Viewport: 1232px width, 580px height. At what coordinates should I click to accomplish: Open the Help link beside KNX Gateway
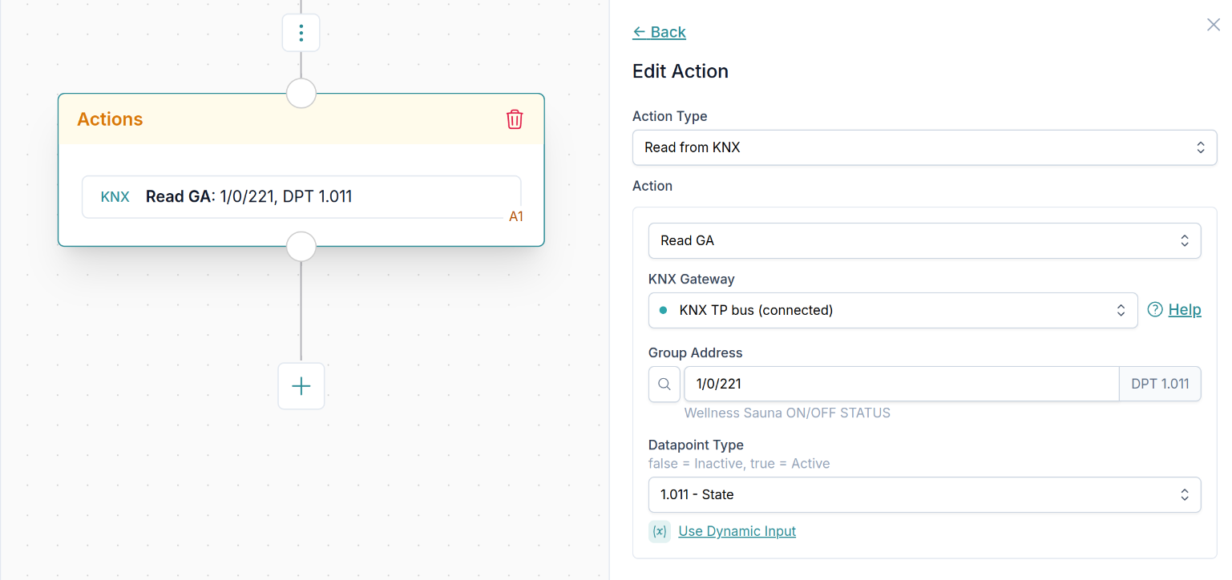[x=1184, y=310]
